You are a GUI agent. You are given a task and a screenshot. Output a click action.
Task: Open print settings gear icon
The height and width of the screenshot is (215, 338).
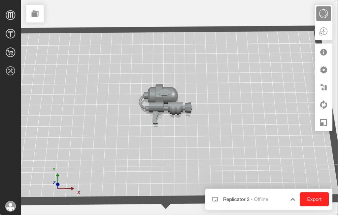323,70
